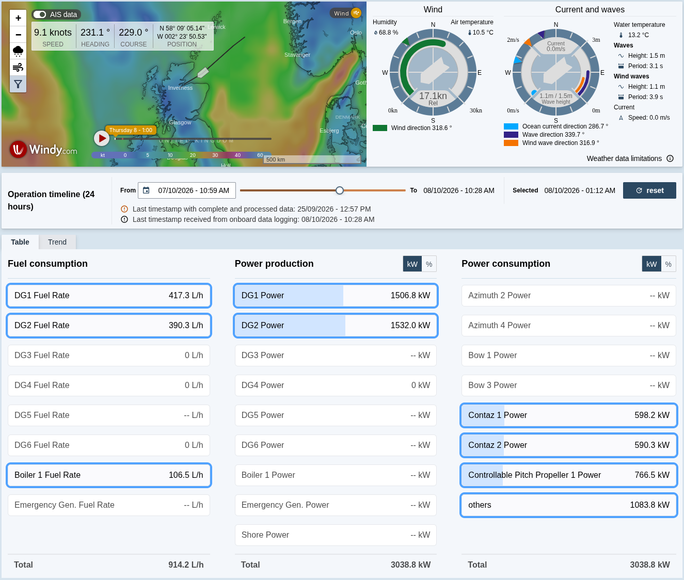Select the others power consumption row
Viewport: 684px width, 580px height.
coord(569,505)
